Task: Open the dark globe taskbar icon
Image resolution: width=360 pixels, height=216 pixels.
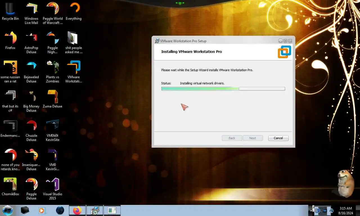Action: click(x=60, y=210)
